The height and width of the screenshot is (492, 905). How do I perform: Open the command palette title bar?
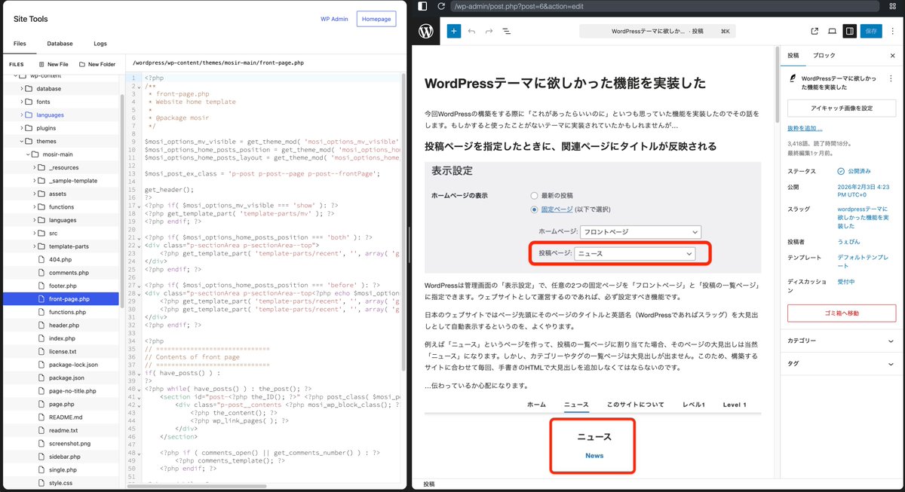pos(658,31)
